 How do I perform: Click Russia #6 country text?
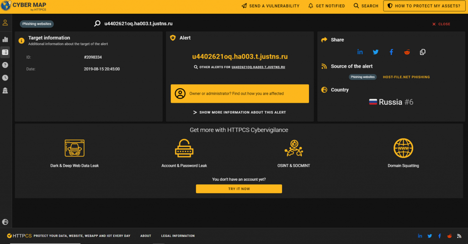(x=396, y=102)
